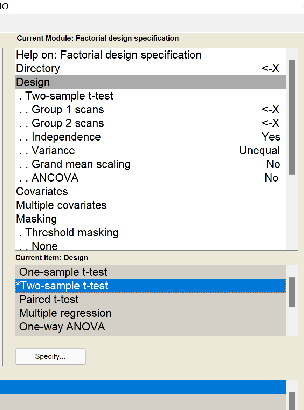
Task: Select the Masking item
Action: (x=36, y=219)
